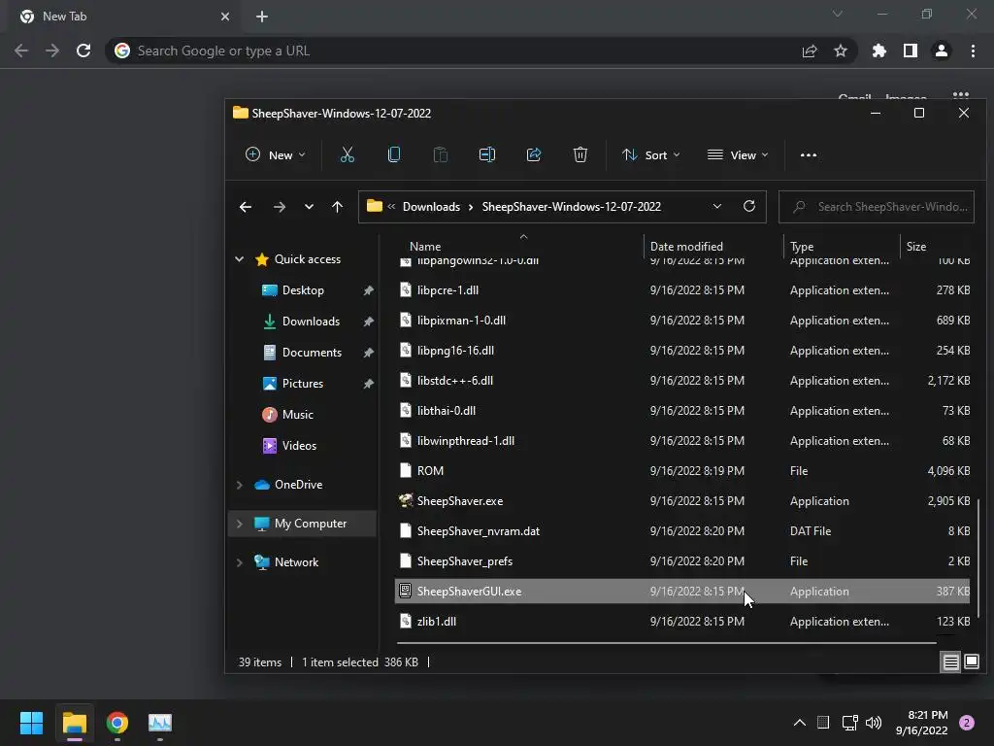Switch to the large thumbnails view icon
This screenshot has width=994, height=746.
972,662
